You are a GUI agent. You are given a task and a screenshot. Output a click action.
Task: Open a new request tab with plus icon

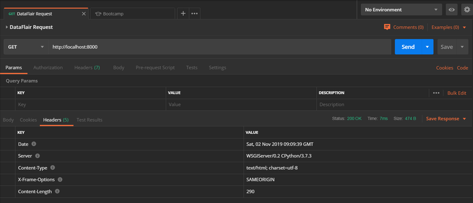183,13
